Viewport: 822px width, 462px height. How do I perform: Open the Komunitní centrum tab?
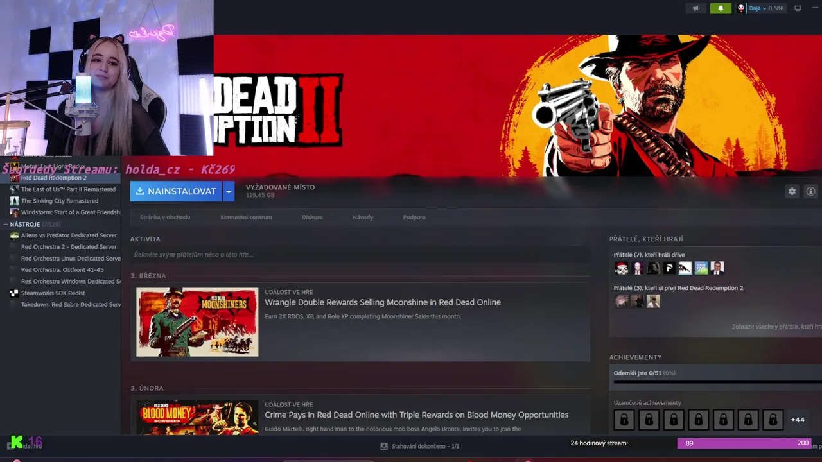(246, 217)
